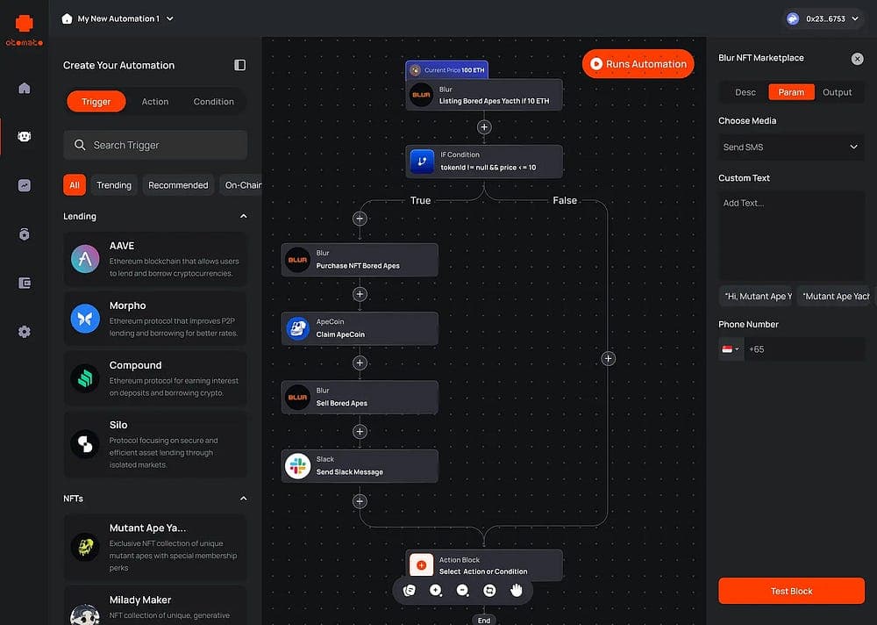Select the Milady Maker NFT trigger
Viewport: 877px width, 625px height.
click(155, 606)
